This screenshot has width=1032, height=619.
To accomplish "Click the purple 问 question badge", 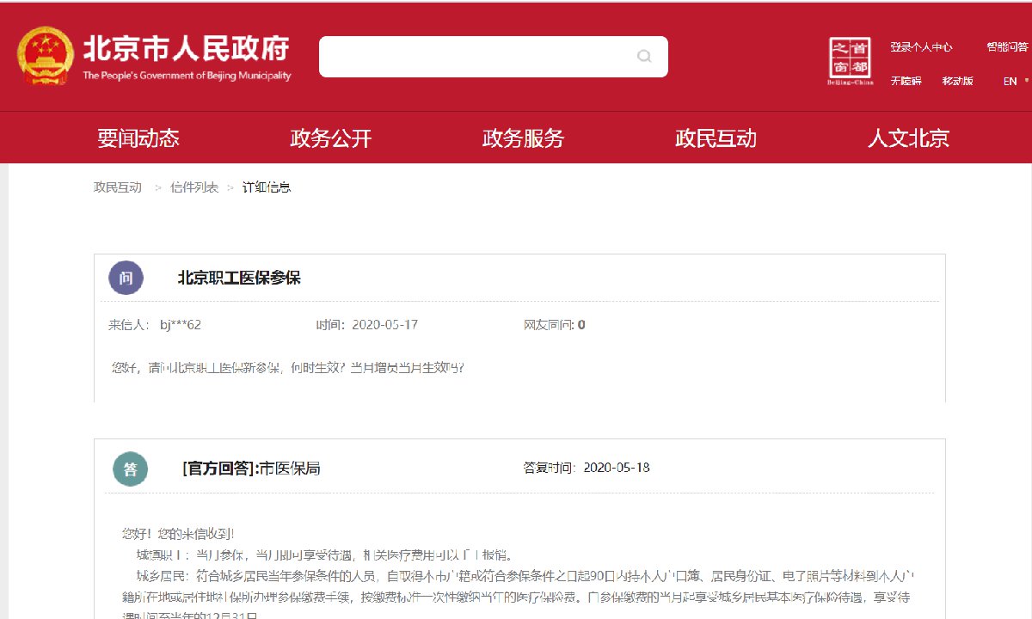I will tap(126, 278).
